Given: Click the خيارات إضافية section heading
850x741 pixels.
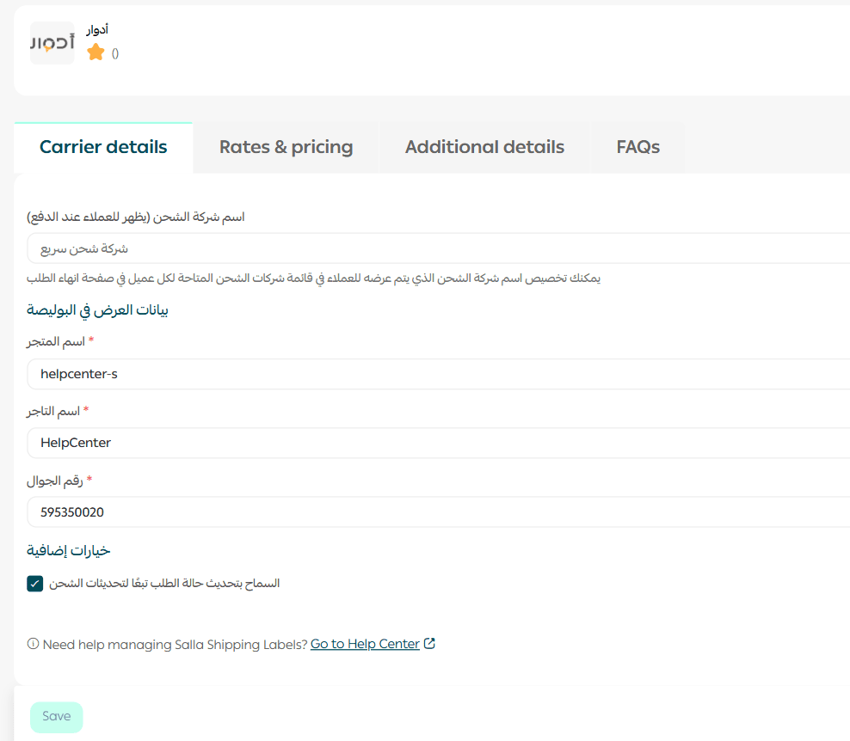Looking at the screenshot, I should pos(69,550).
